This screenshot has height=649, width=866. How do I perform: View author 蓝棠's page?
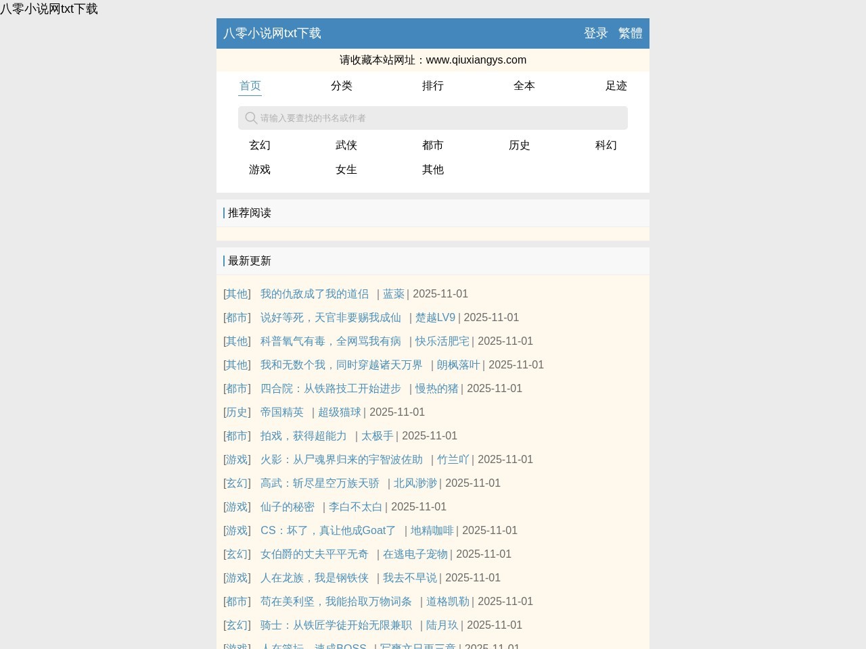pos(392,294)
